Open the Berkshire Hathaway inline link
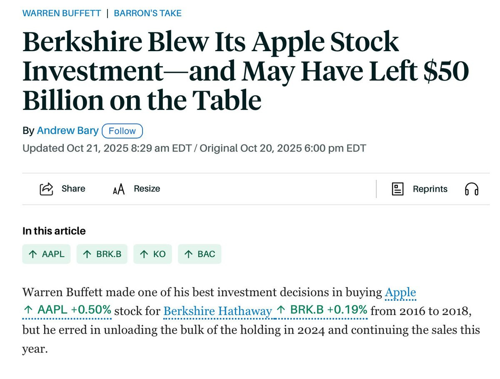This screenshot has width=500, height=379. [217, 311]
